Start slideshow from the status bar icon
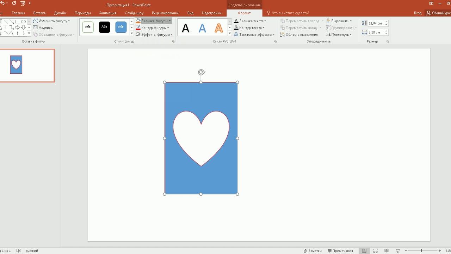Image resolution: width=451 pixels, height=254 pixels. click(397, 251)
